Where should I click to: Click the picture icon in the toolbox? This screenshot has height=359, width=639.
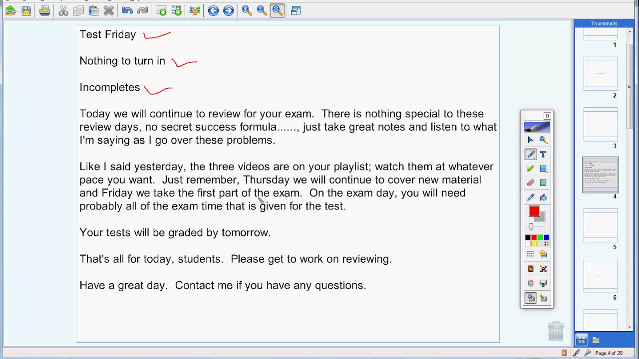pos(543,183)
